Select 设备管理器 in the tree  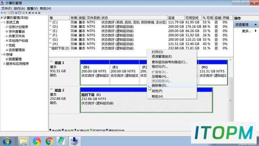click(x=17, y=50)
